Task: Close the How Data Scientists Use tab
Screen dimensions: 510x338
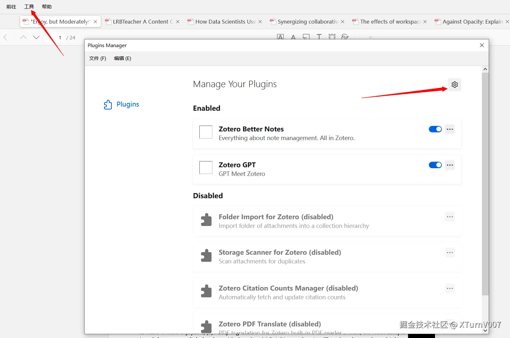Action: pyautogui.click(x=260, y=22)
